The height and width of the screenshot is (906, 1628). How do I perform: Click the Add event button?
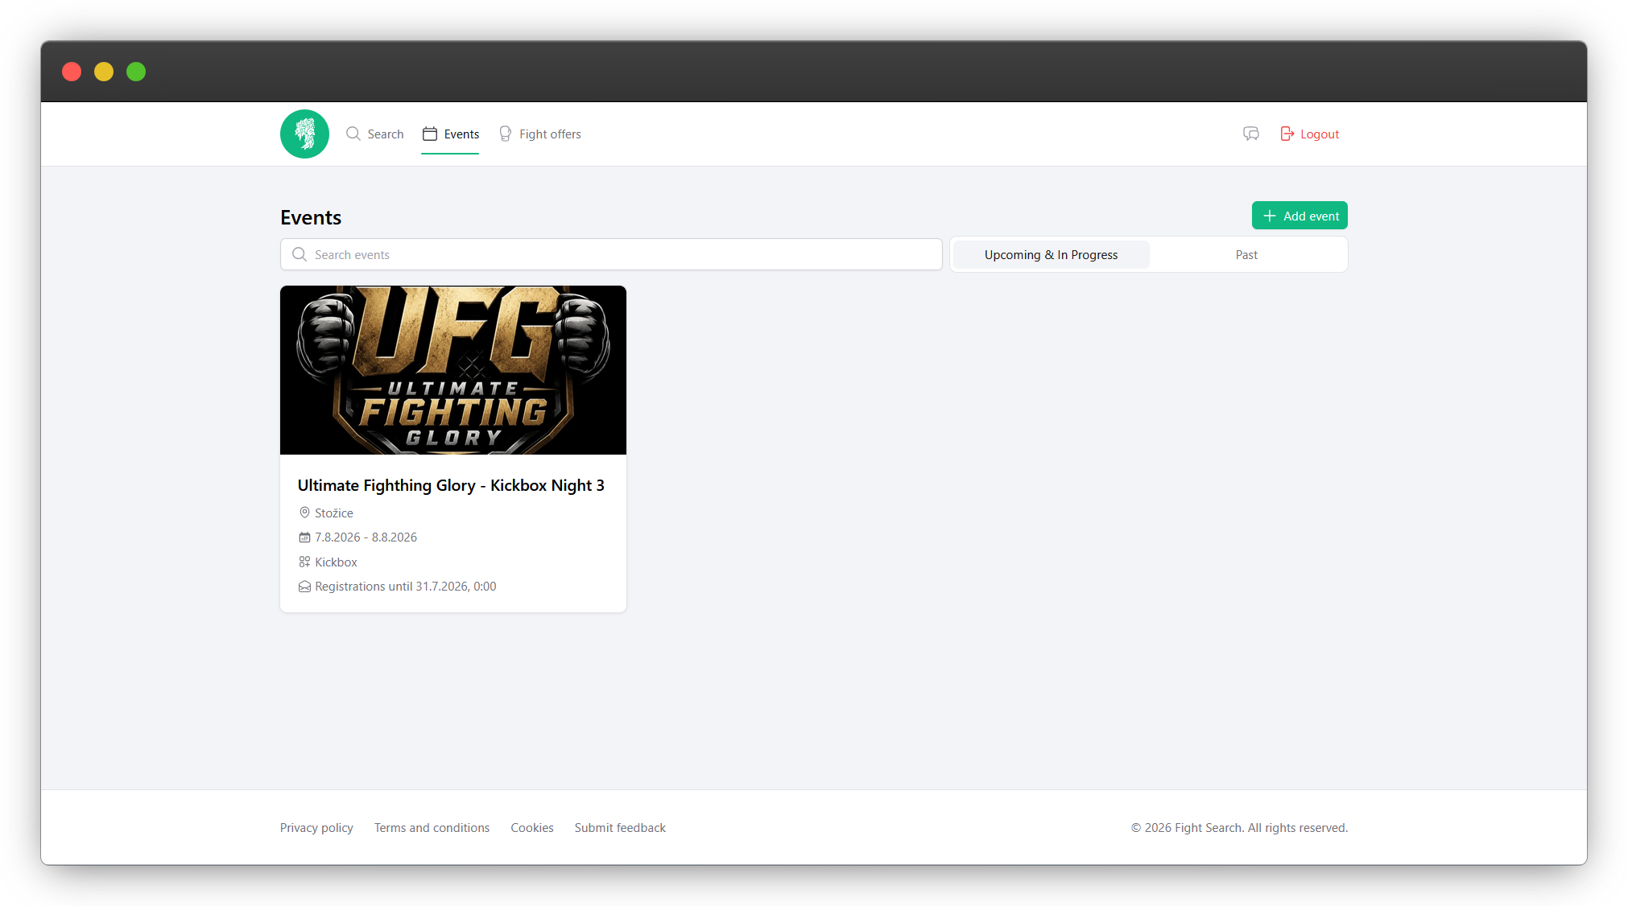(x=1300, y=216)
